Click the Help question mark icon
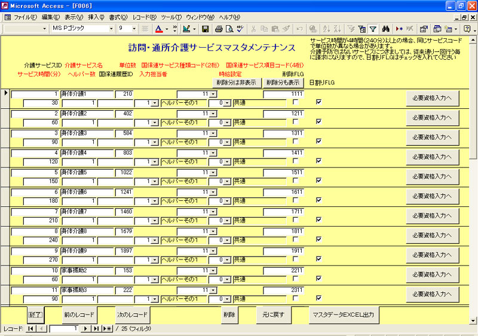 tap(467, 29)
